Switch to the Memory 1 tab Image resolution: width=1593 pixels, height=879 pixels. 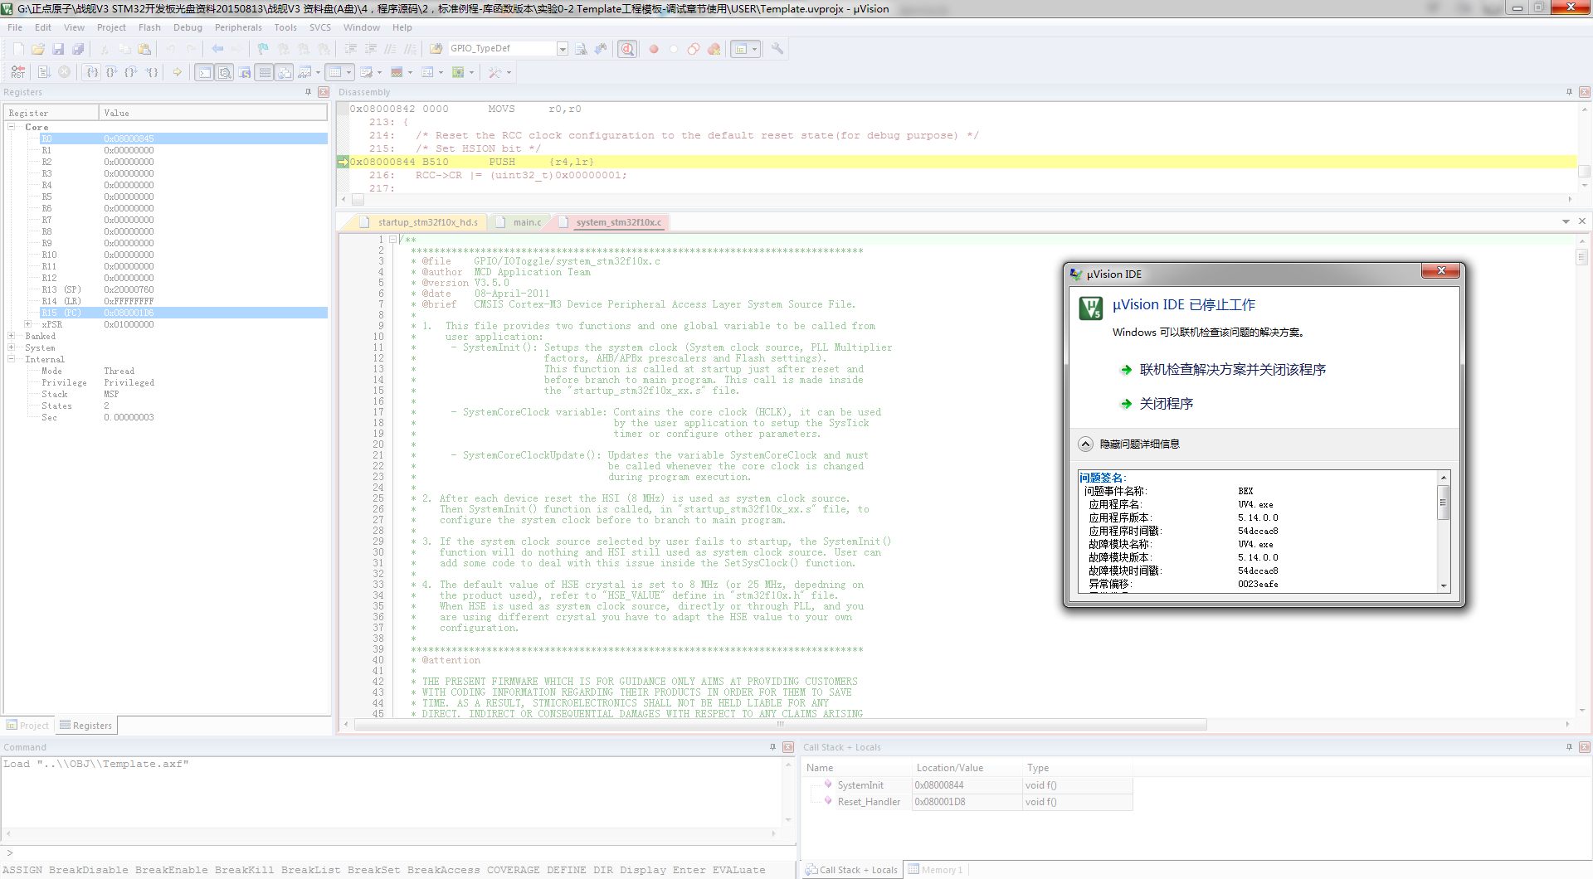(x=936, y=870)
